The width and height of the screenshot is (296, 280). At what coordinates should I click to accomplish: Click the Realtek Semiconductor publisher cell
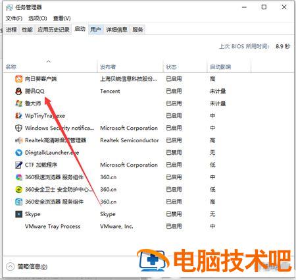[x=130, y=140]
